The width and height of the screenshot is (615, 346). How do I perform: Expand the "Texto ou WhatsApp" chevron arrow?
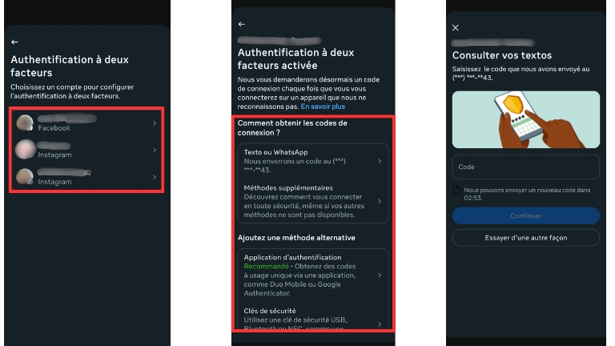pyautogui.click(x=380, y=161)
